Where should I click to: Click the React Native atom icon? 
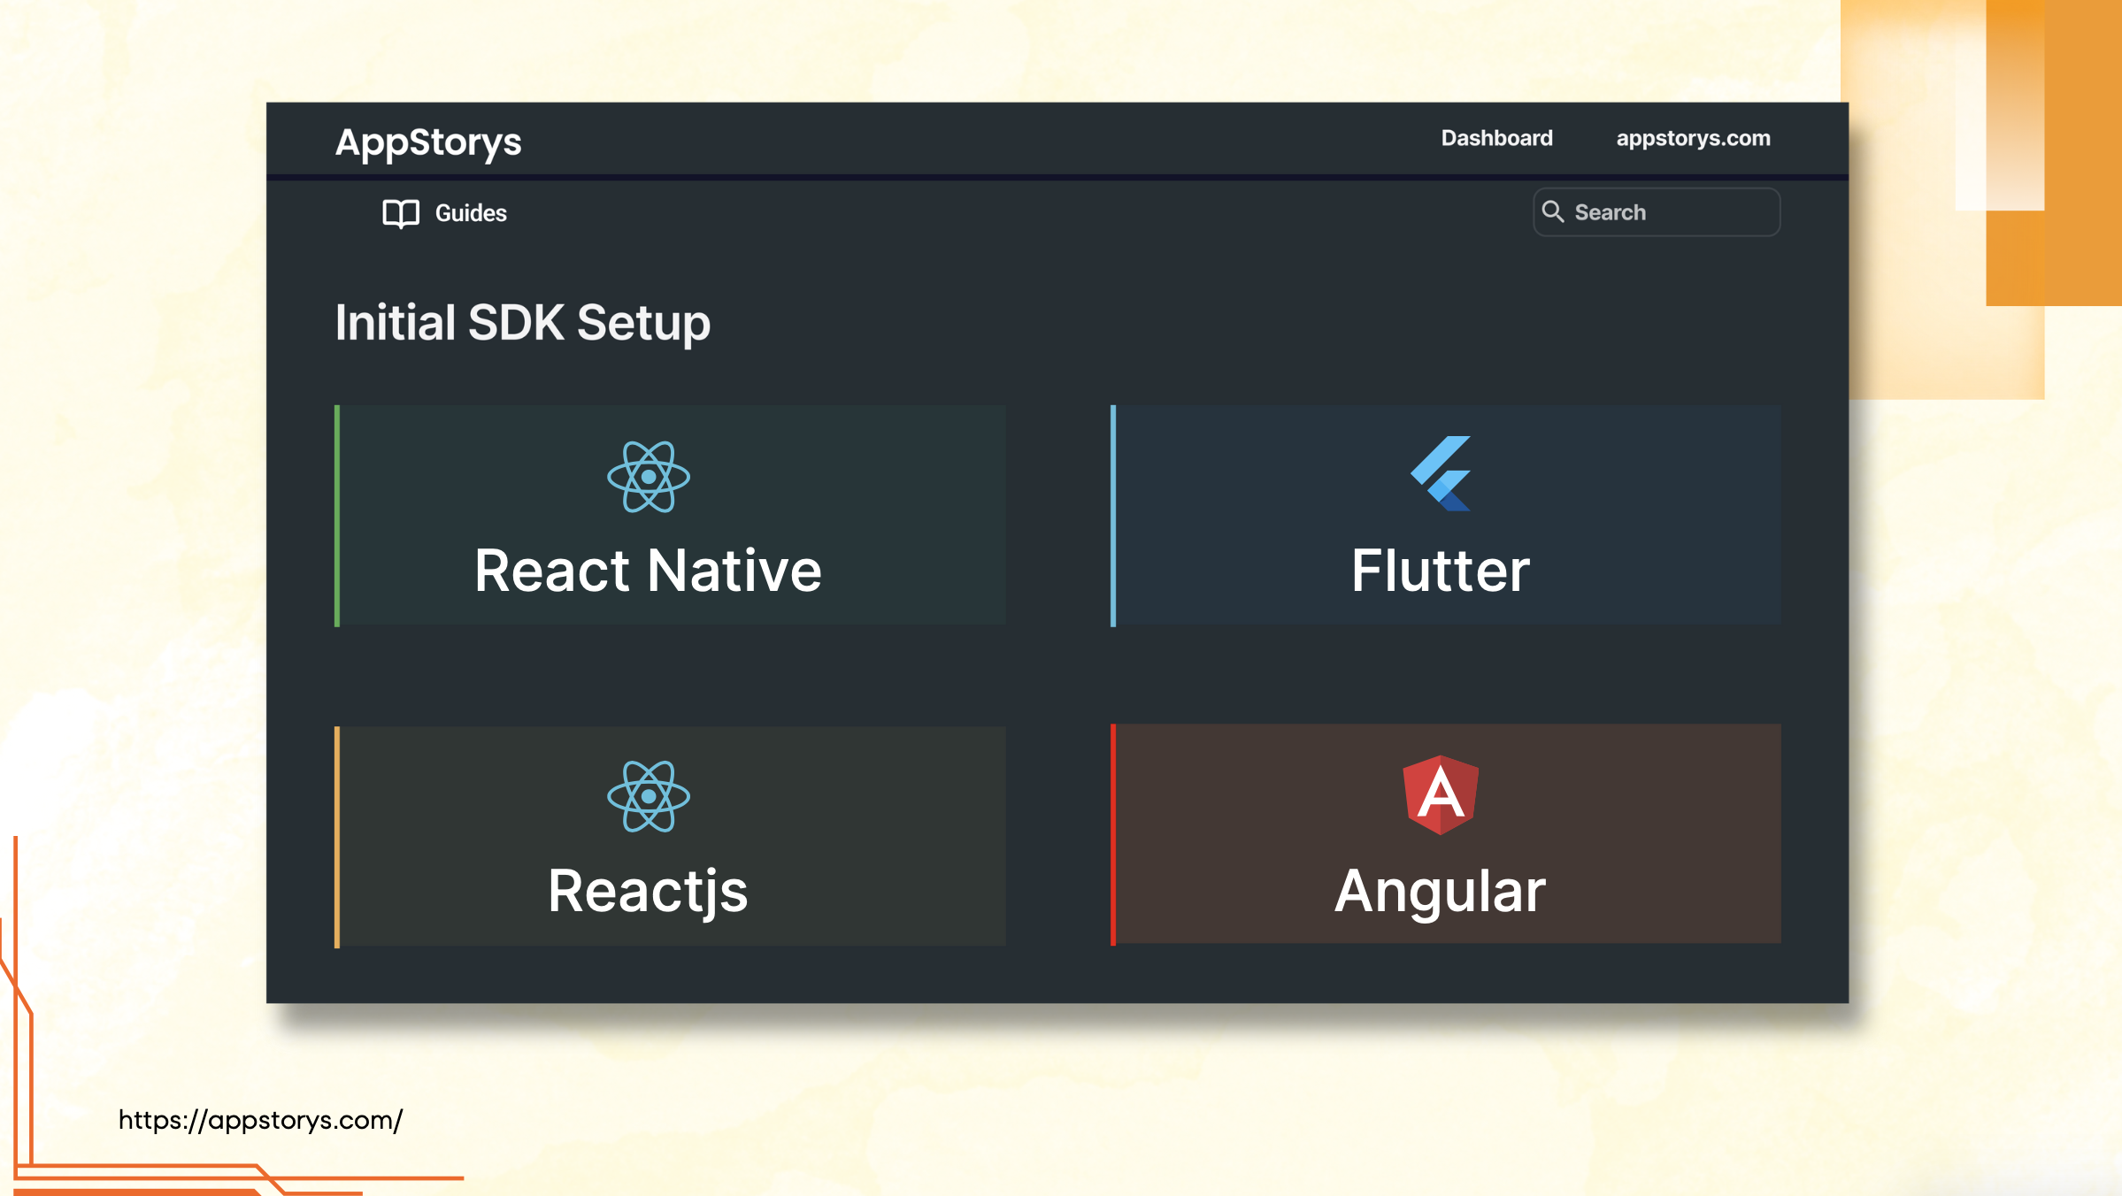[649, 477]
